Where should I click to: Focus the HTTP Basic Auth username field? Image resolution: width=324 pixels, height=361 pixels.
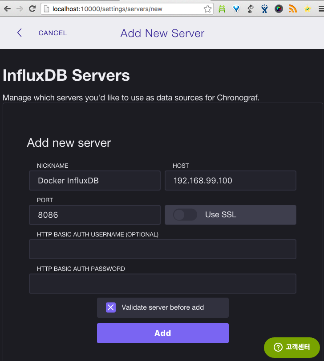click(x=162, y=249)
